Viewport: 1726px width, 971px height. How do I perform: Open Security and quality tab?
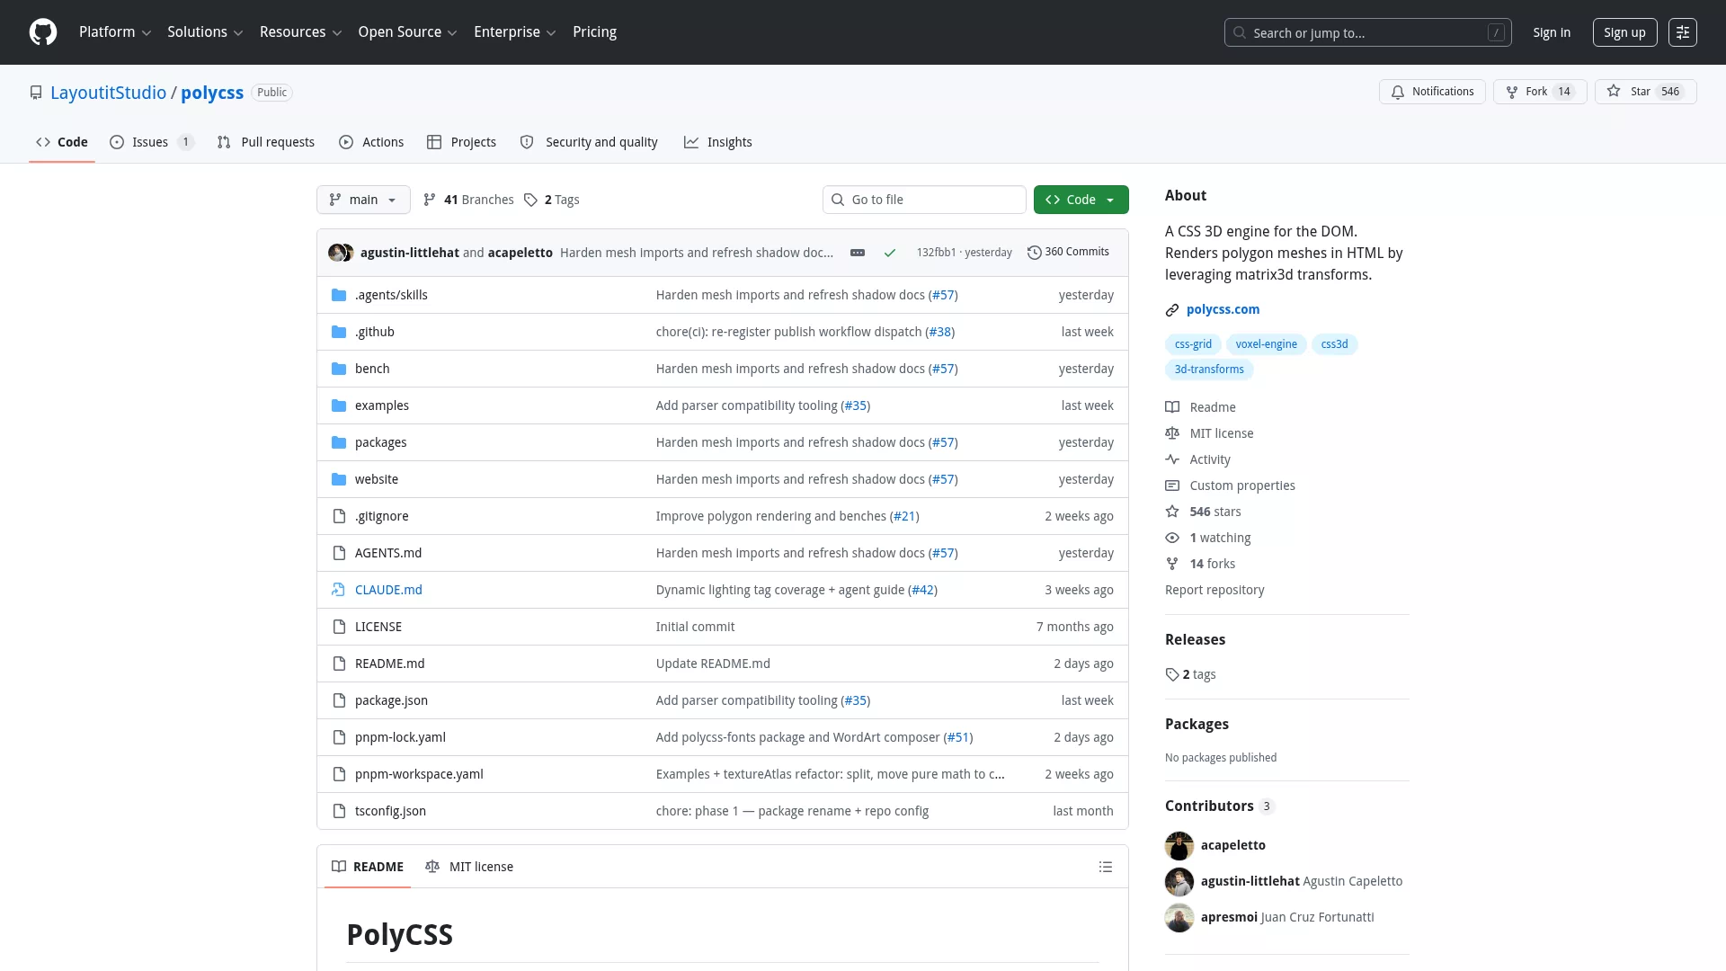[589, 142]
